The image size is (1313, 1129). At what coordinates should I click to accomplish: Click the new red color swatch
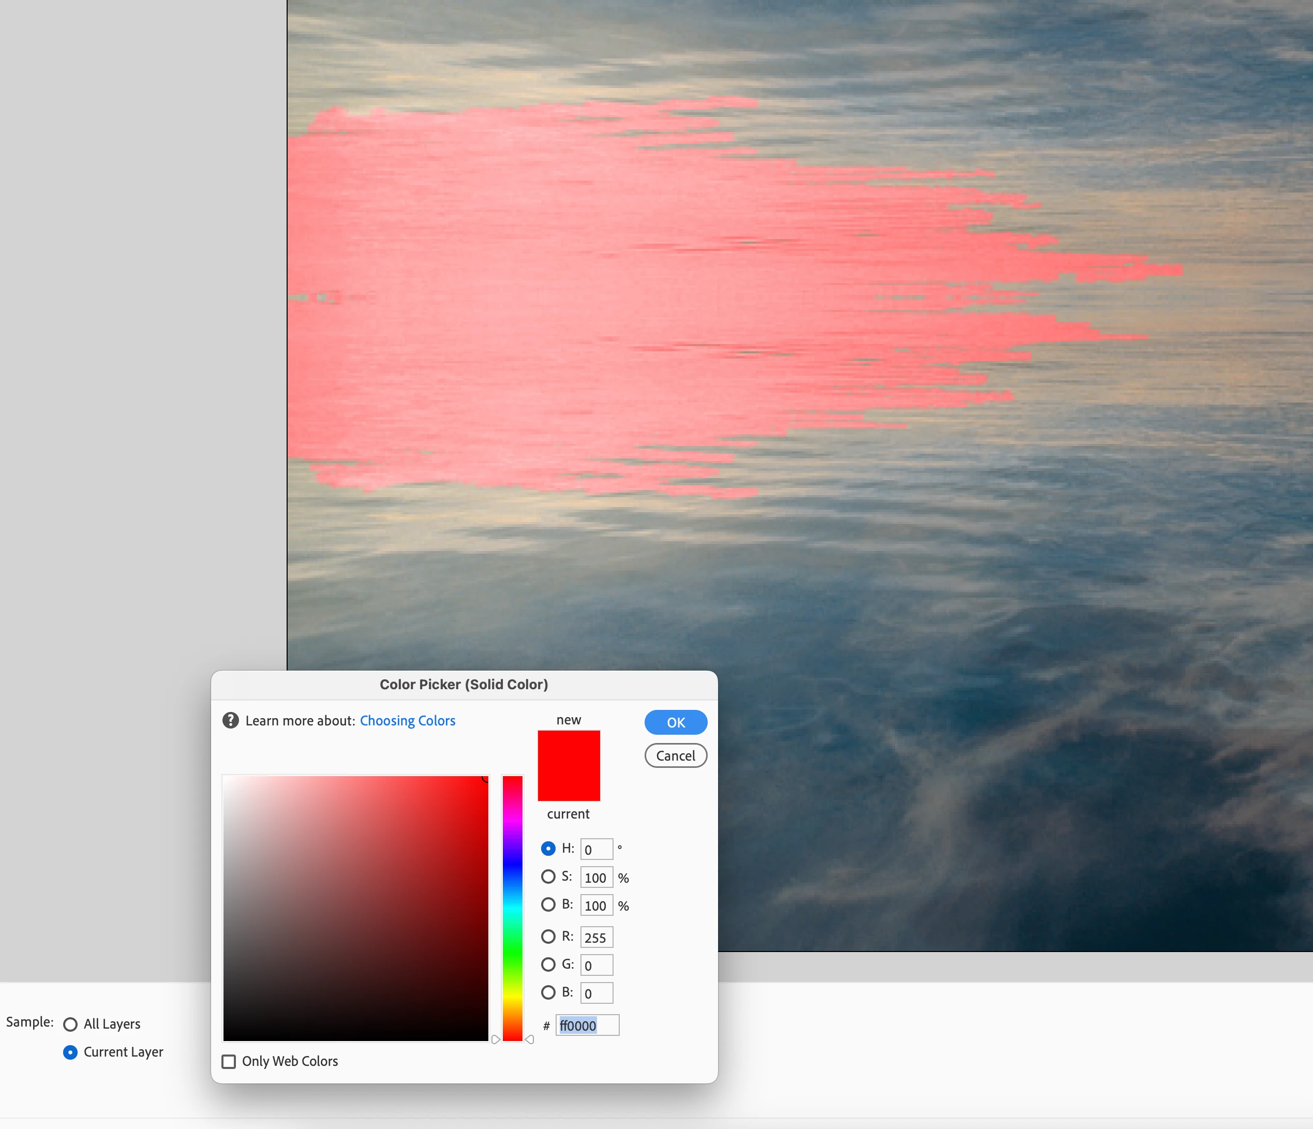click(569, 765)
